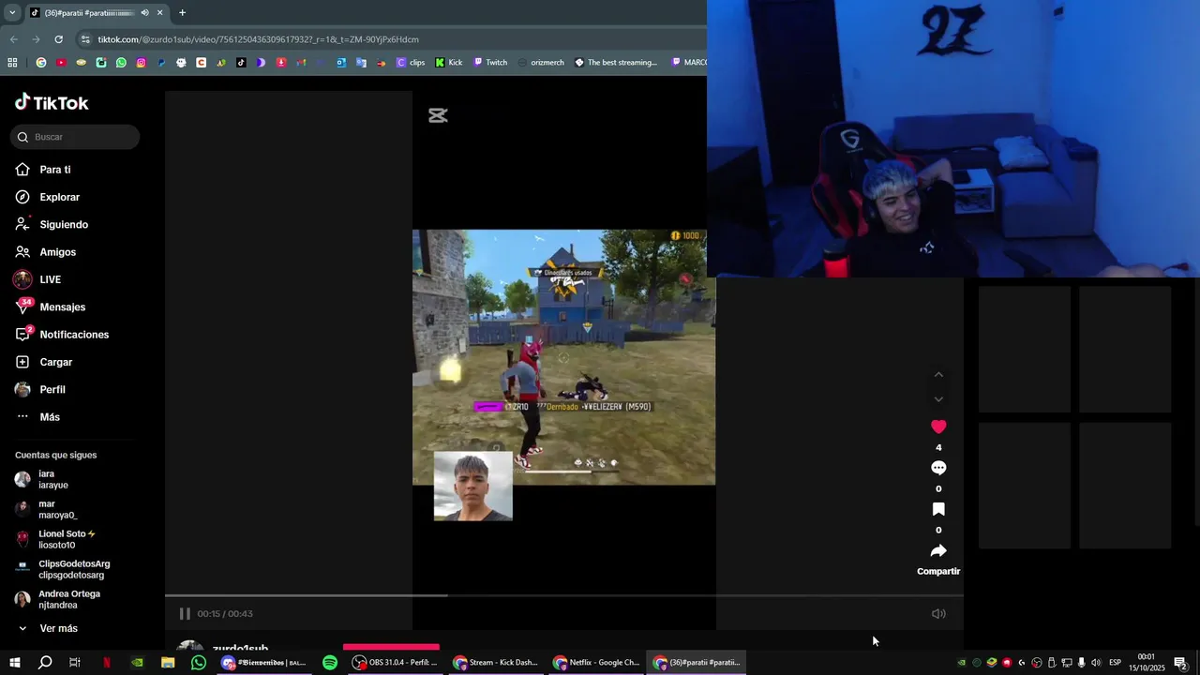The height and width of the screenshot is (675, 1200).
Task: Open a new browser tab
Action: (x=182, y=13)
